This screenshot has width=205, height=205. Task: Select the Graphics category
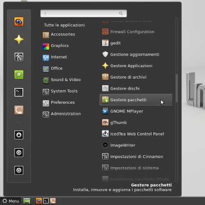pos(60,46)
